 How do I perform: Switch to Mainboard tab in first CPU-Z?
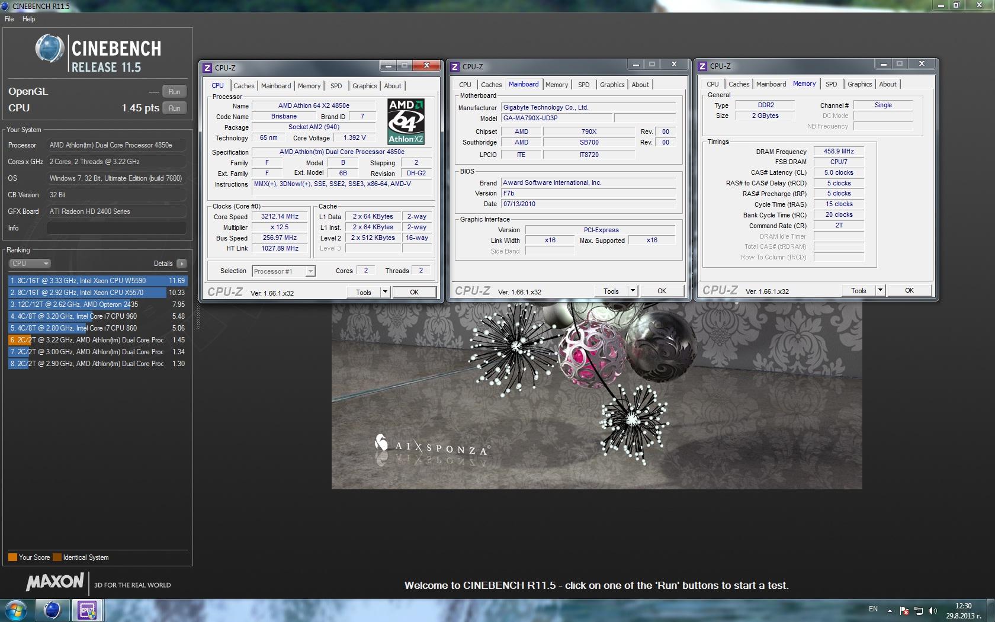(x=276, y=86)
